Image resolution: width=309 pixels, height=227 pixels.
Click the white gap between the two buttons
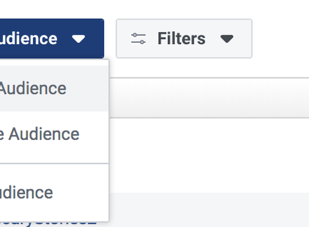110,38
